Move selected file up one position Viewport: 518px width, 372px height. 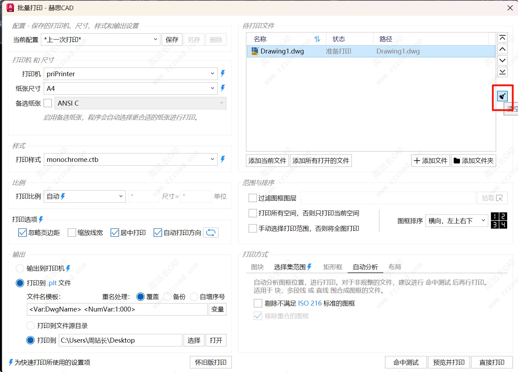502,49
